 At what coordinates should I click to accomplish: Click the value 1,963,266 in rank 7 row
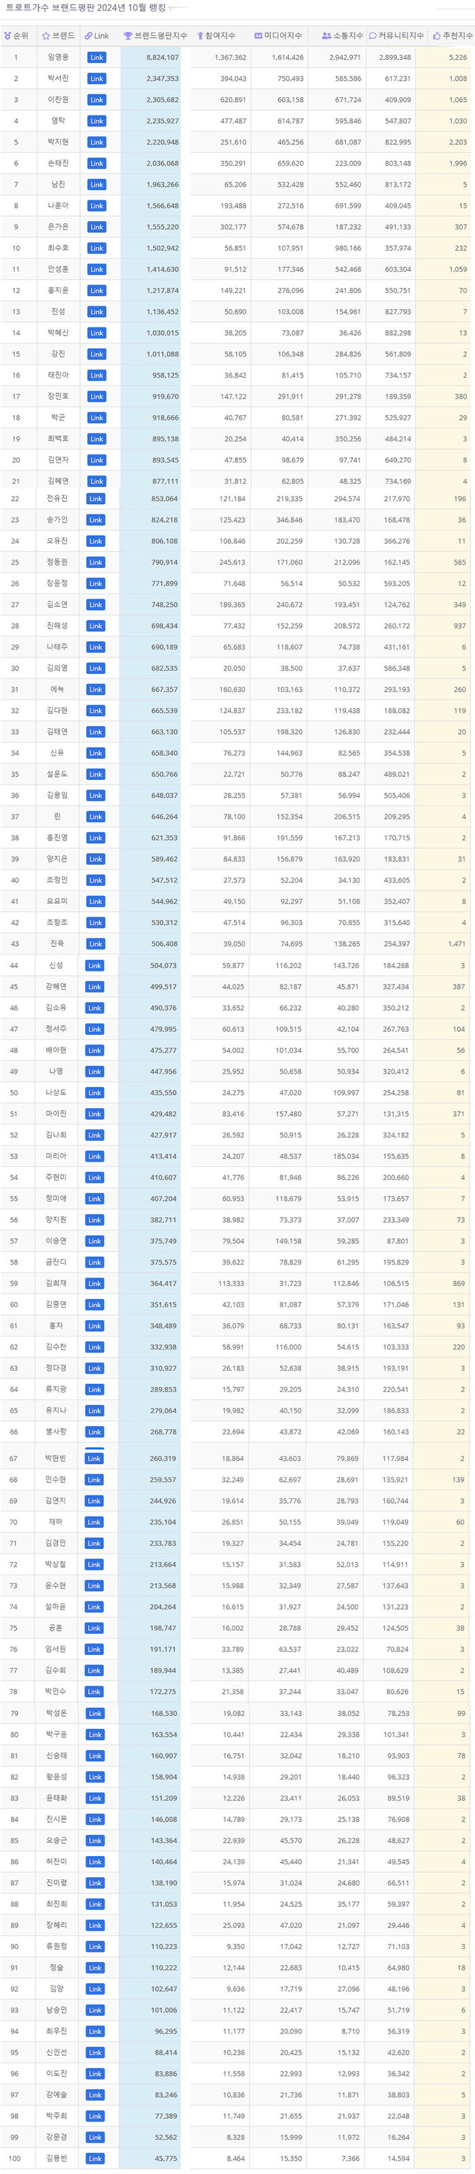(x=163, y=185)
